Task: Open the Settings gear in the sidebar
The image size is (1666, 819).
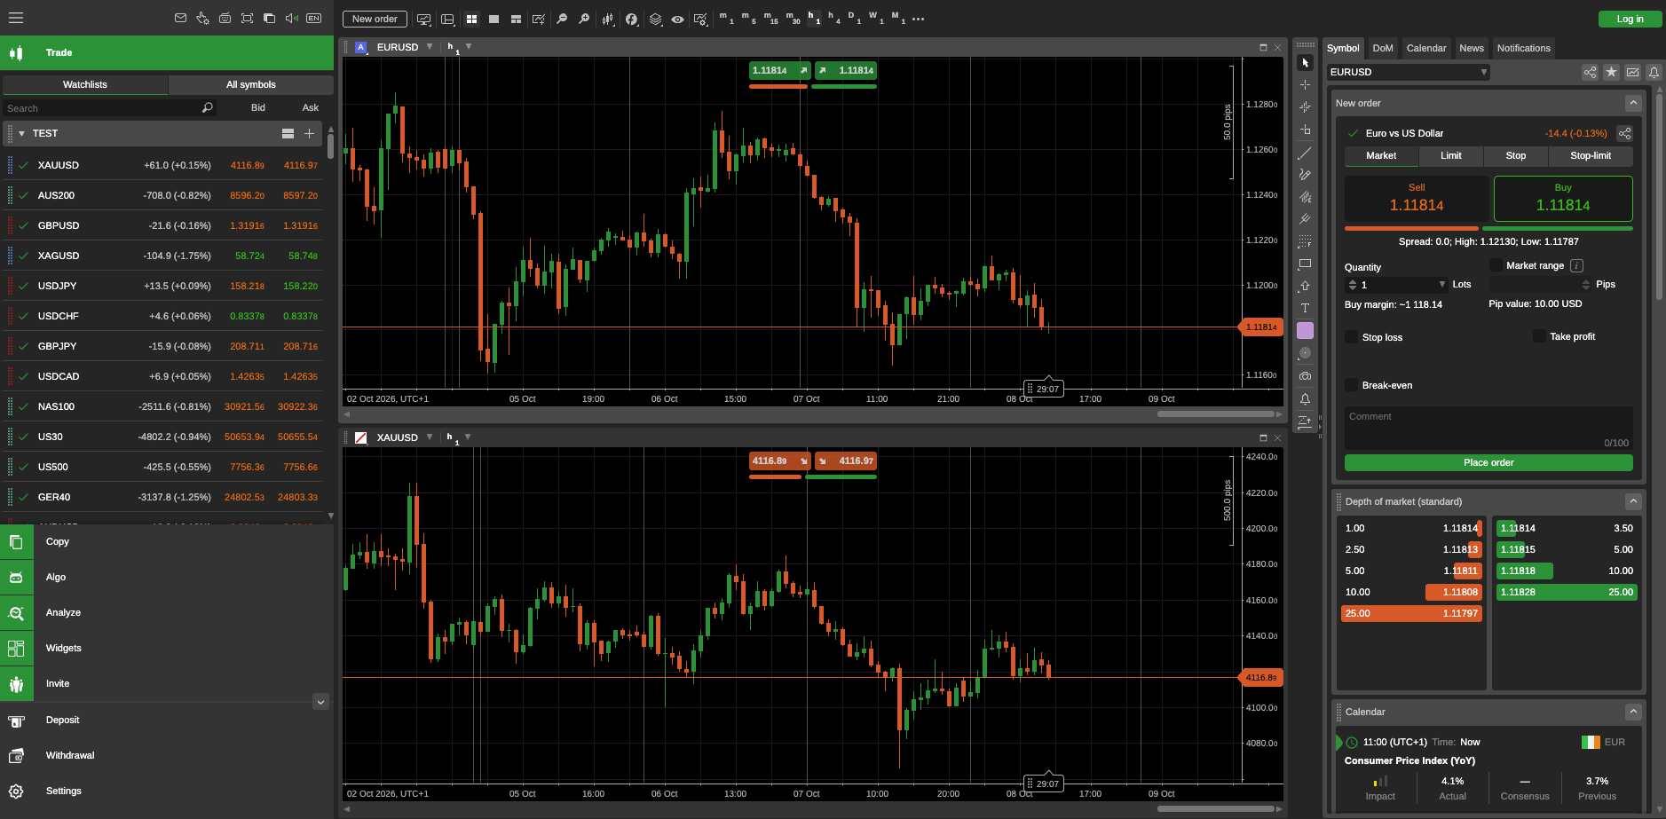Action: click(x=16, y=791)
